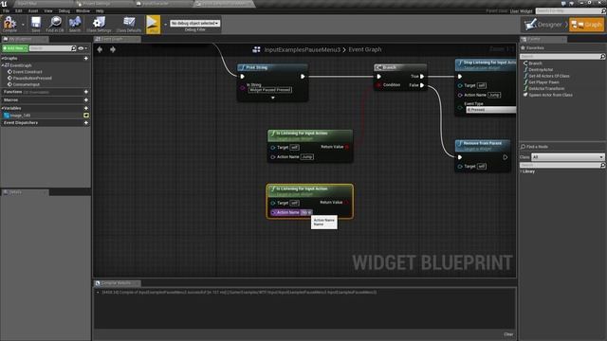Add a new variable with Variables plus icon
This screenshot has width=607, height=341.
click(86, 108)
